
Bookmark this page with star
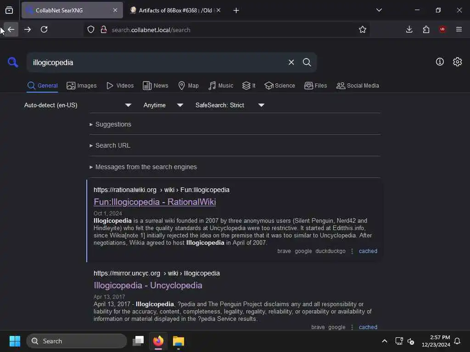[x=363, y=29]
